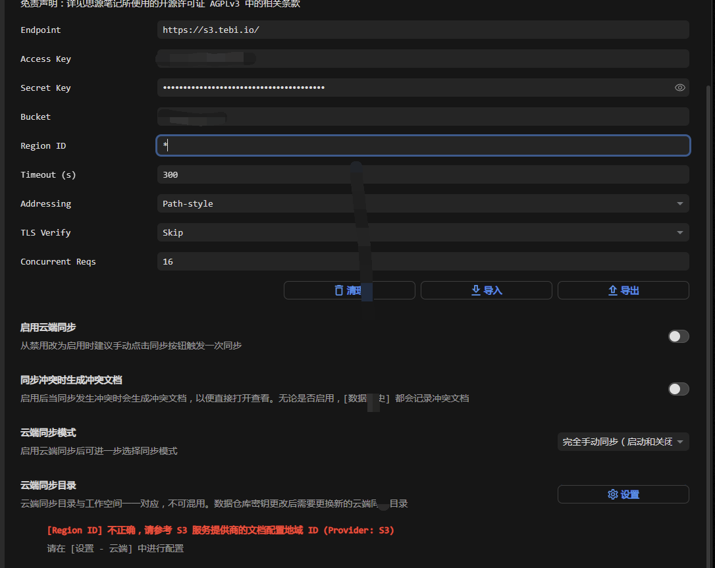
Task: Click the Access Key input field
Action: (x=423, y=59)
